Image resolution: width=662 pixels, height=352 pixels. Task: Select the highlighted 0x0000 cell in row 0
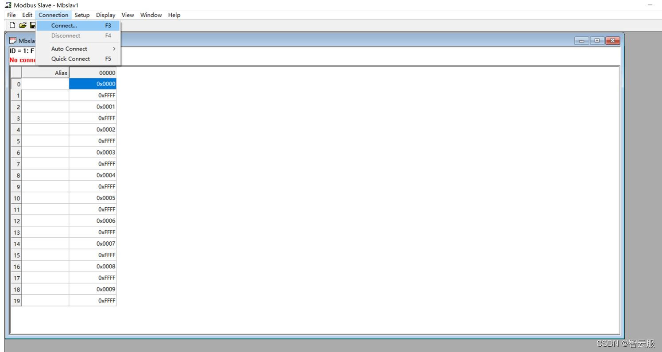coord(93,84)
